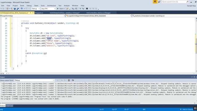The height and width of the screenshot is (111, 197).
Task: Pin the active document tab
Action: [x=30, y=13]
